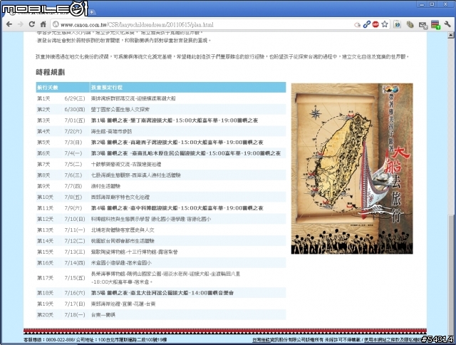
Task: Bookmark this page with the star icon
Action: tap(385, 24)
